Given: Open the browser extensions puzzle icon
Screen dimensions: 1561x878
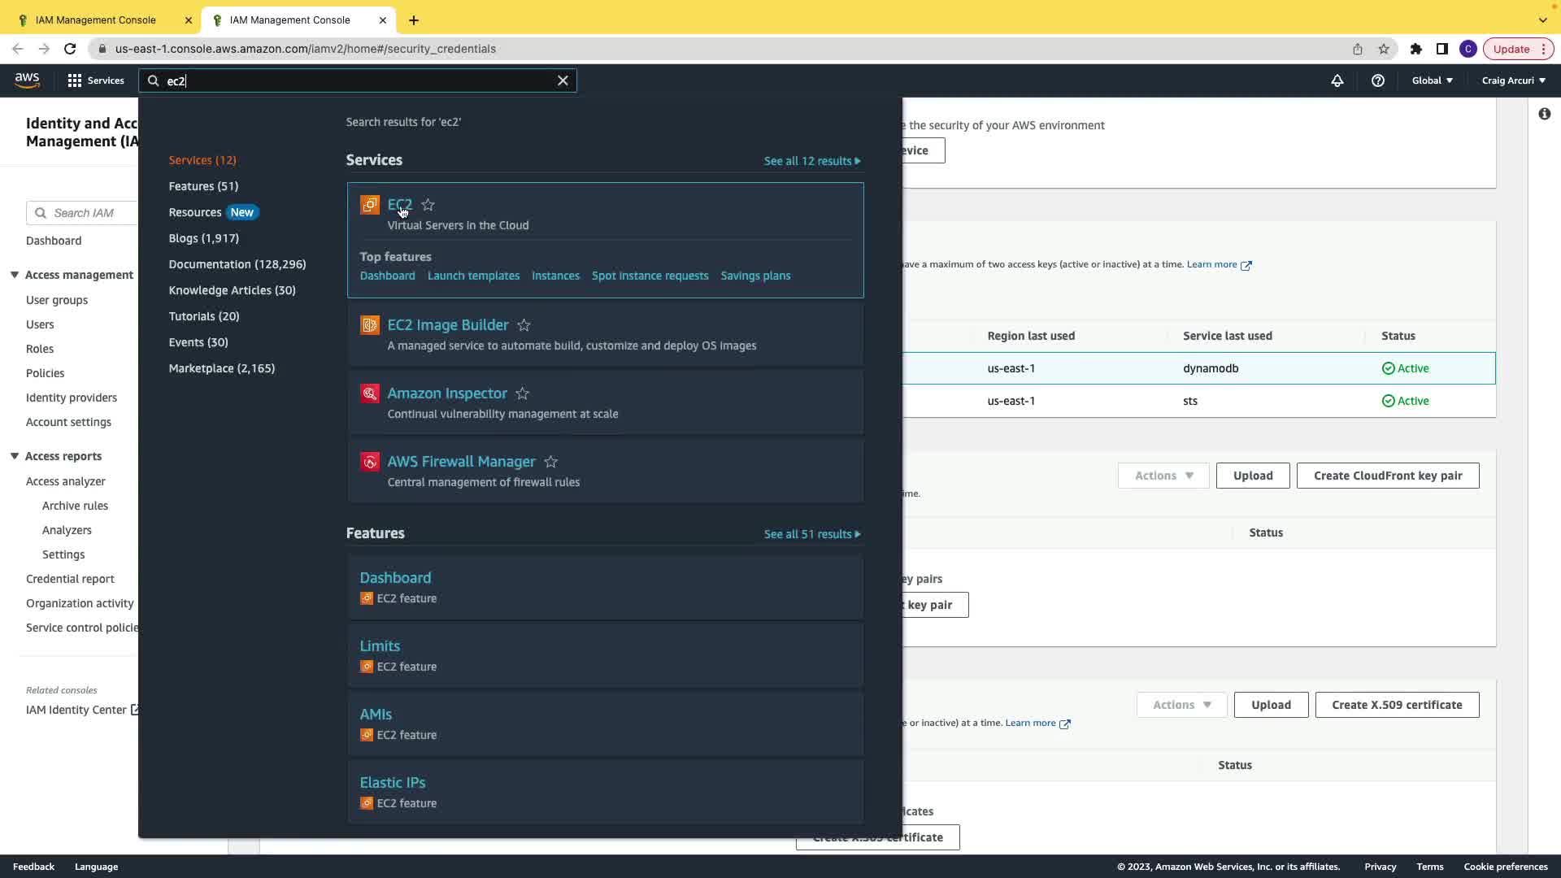Looking at the screenshot, I should 1415,49.
